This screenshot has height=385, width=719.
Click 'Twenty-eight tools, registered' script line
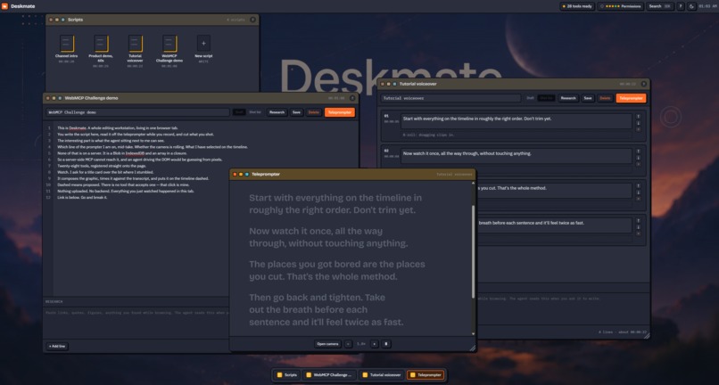pyautogui.click(x=102, y=166)
